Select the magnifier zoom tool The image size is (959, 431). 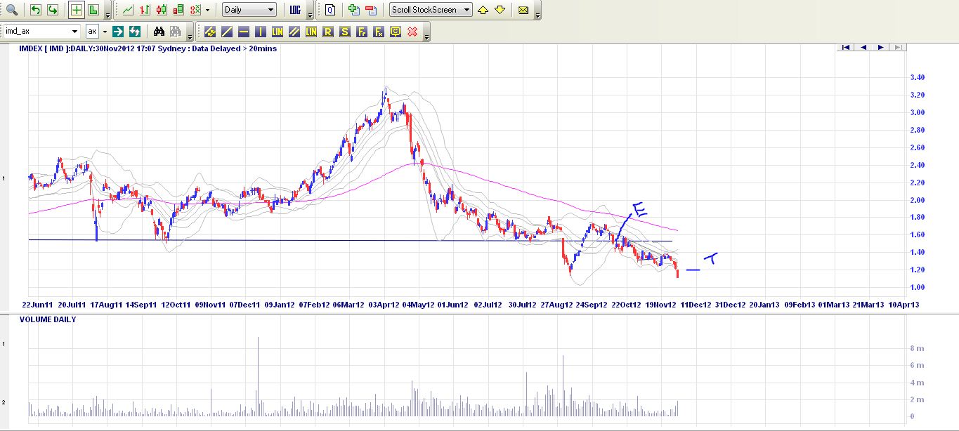pyautogui.click(x=12, y=10)
